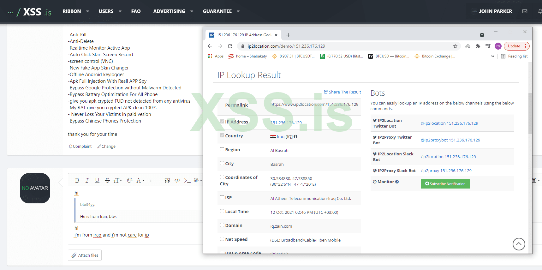Image resolution: width=542 pixels, height=270 pixels.
Task: Open the Chrome profile avatar 'm'
Action: (498, 46)
